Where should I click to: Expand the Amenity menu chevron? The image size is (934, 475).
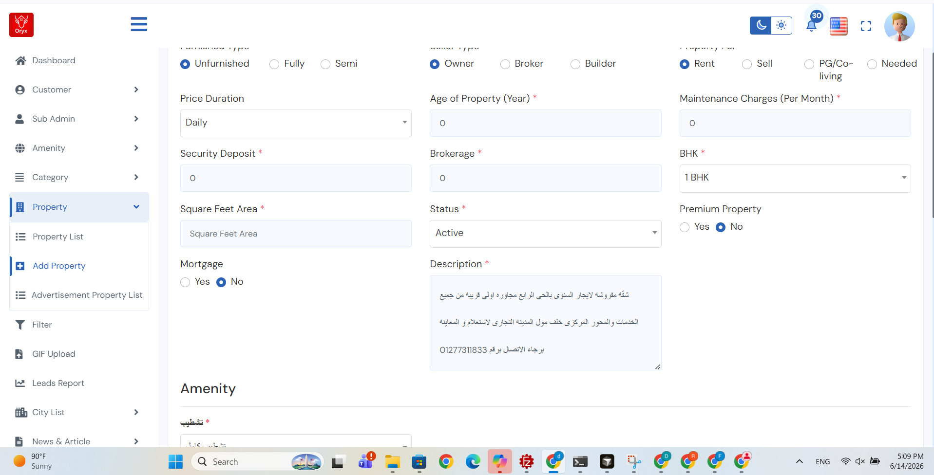click(x=136, y=148)
